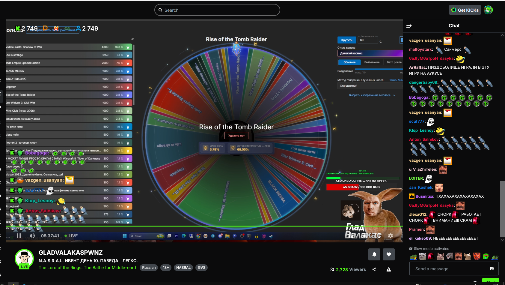Insert the Pepe frog in water emote
Image resolution: width=505 pixels, height=285 pixels.
(x=495, y=257)
